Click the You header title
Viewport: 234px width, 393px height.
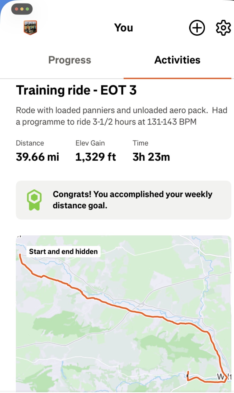click(123, 28)
